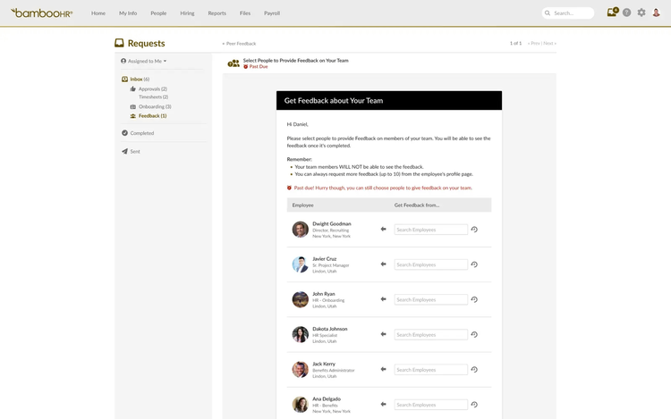671x419 pixels.
Task: Click Javier Cruz's profile photo
Action: click(x=300, y=264)
